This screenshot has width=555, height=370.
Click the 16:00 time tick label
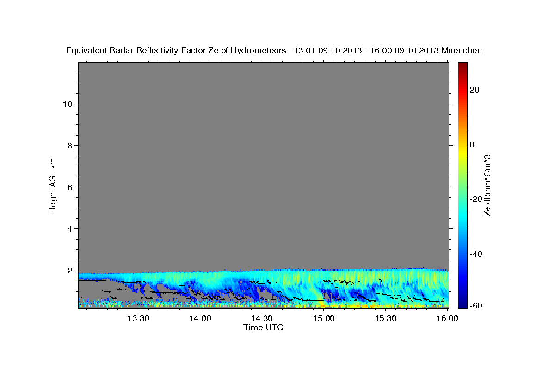[x=448, y=319]
